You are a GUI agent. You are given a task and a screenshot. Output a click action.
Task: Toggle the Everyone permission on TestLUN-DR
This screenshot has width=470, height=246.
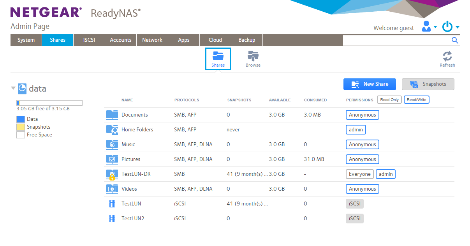coord(359,174)
